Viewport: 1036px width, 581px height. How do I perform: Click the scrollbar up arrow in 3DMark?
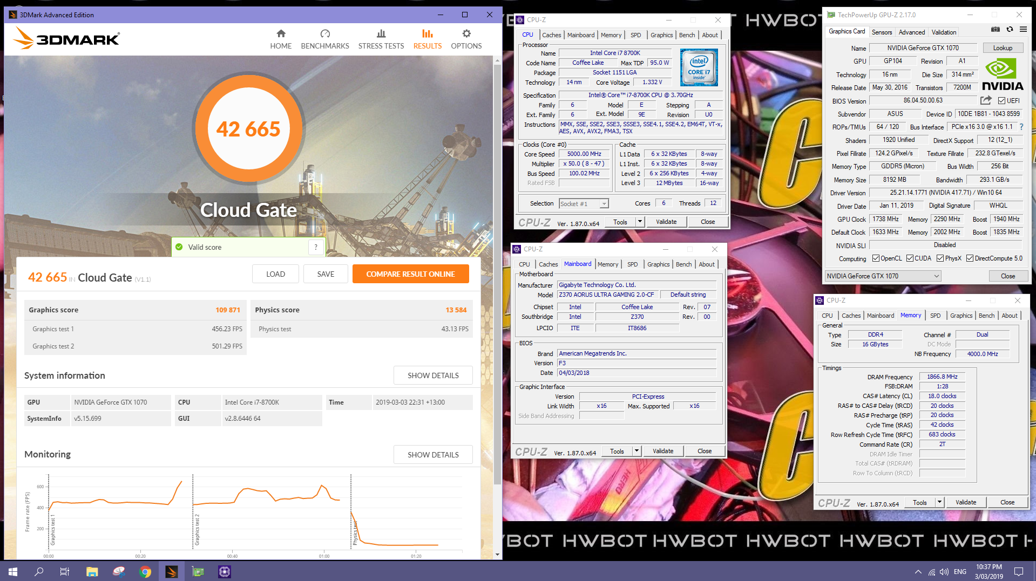tap(497, 60)
